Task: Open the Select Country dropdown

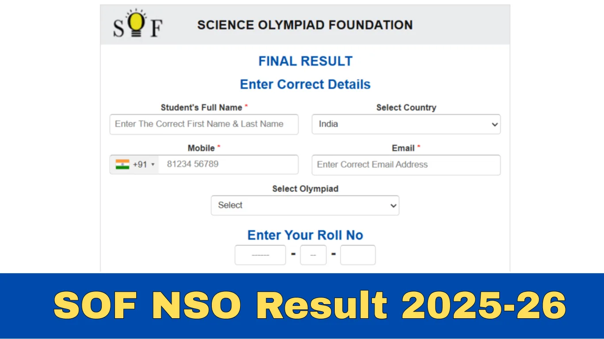Action: coord(405,124)
